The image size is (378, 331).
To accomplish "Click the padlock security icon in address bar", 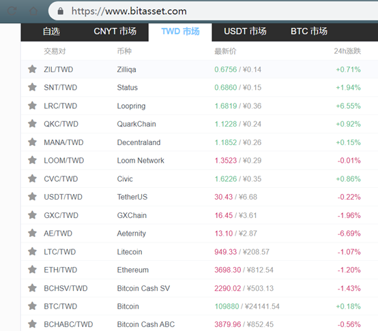I will [61, 11].
